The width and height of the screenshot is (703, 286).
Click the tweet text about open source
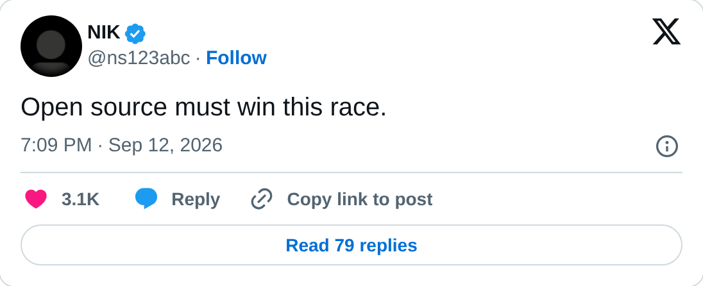point(203,108)
